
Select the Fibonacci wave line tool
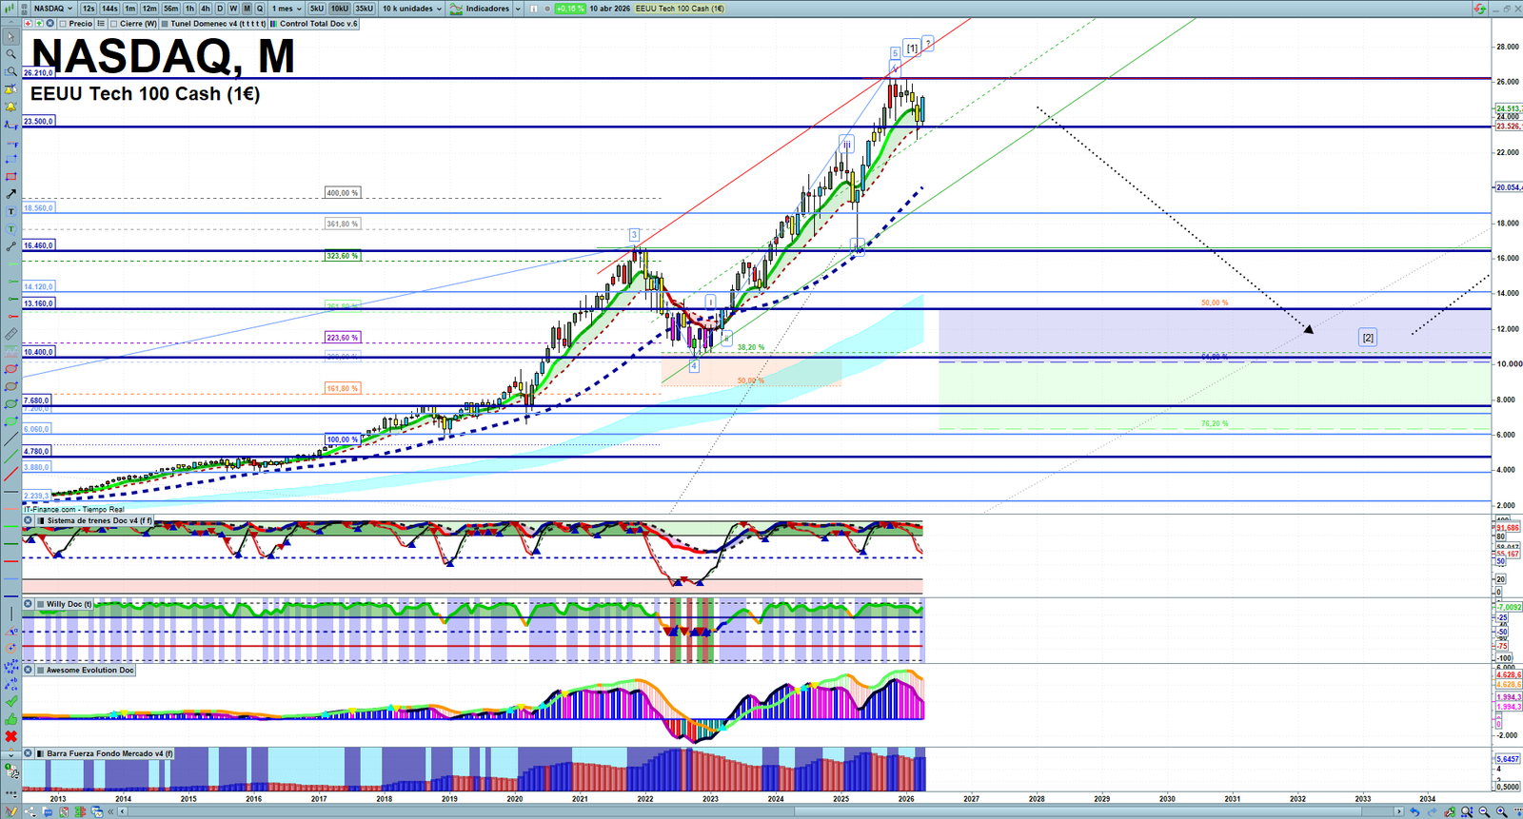tap(10, 124)
